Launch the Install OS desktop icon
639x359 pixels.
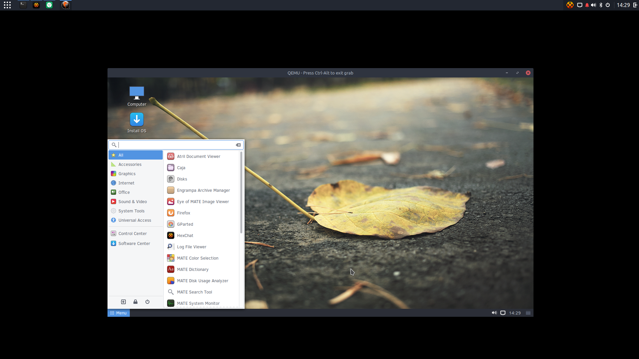click(137, 123)
